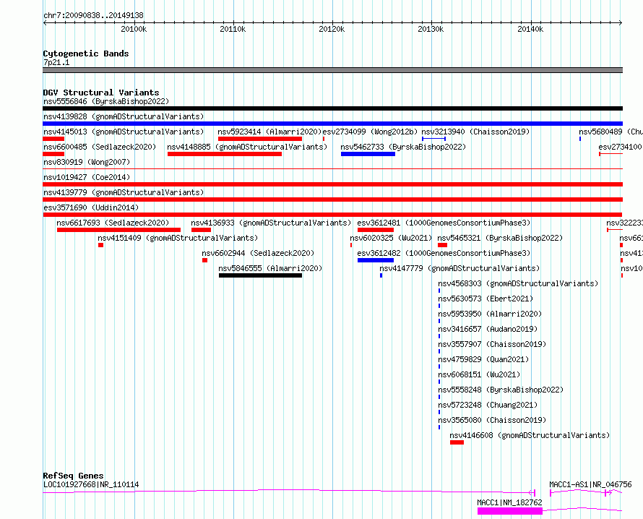Select the nsv5462733 ByrskaBishop2022 blue bar

pyautogui.click(x=368, y=154)
